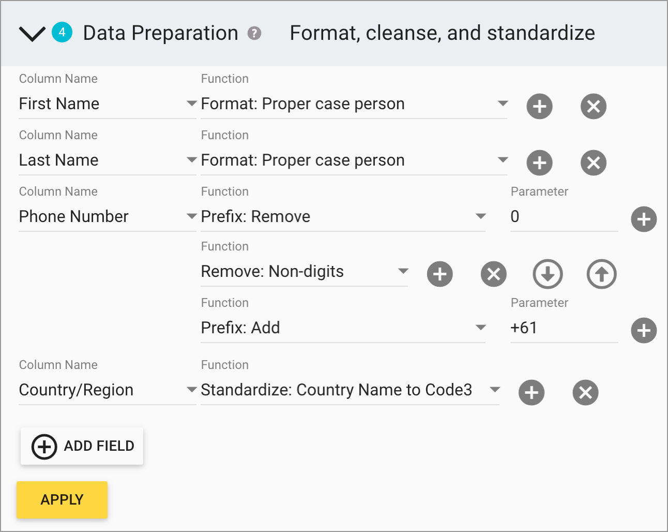Click the ADD FIELD button

click(x=82, y=446)
